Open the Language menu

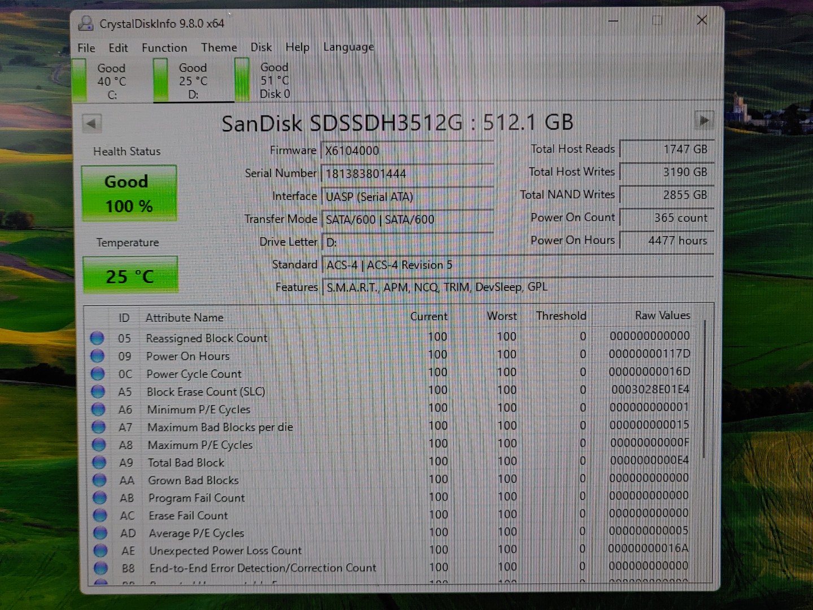348,47
